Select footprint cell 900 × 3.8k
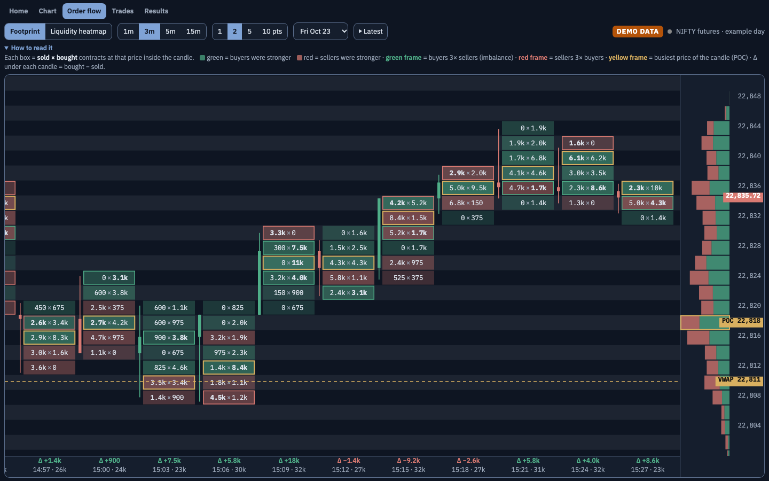769x481 pixels. coord(169,338)
